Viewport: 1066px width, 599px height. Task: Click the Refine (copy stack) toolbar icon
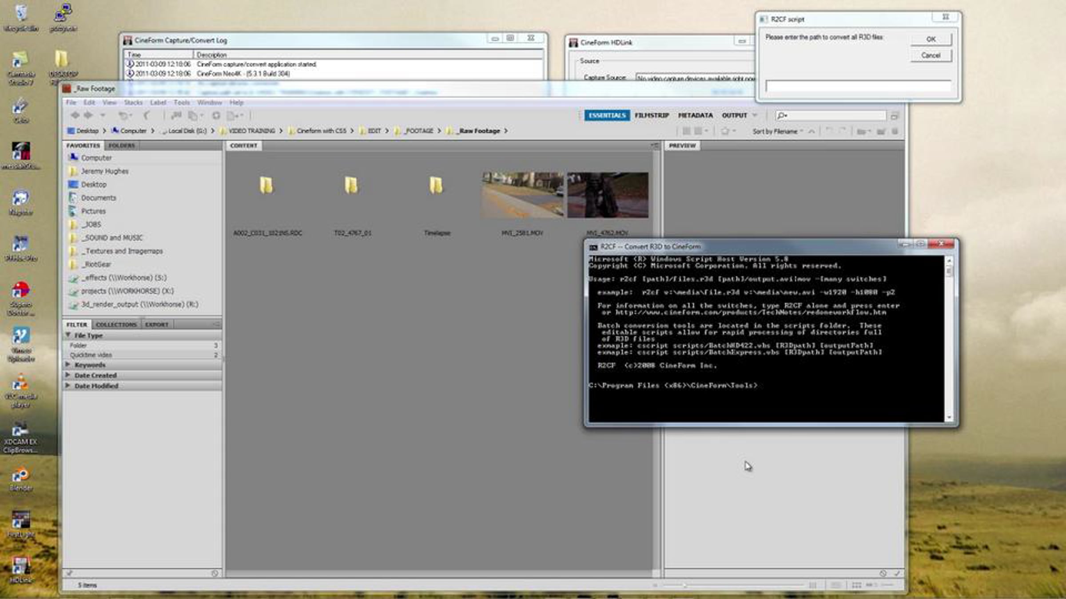[193, 115]
